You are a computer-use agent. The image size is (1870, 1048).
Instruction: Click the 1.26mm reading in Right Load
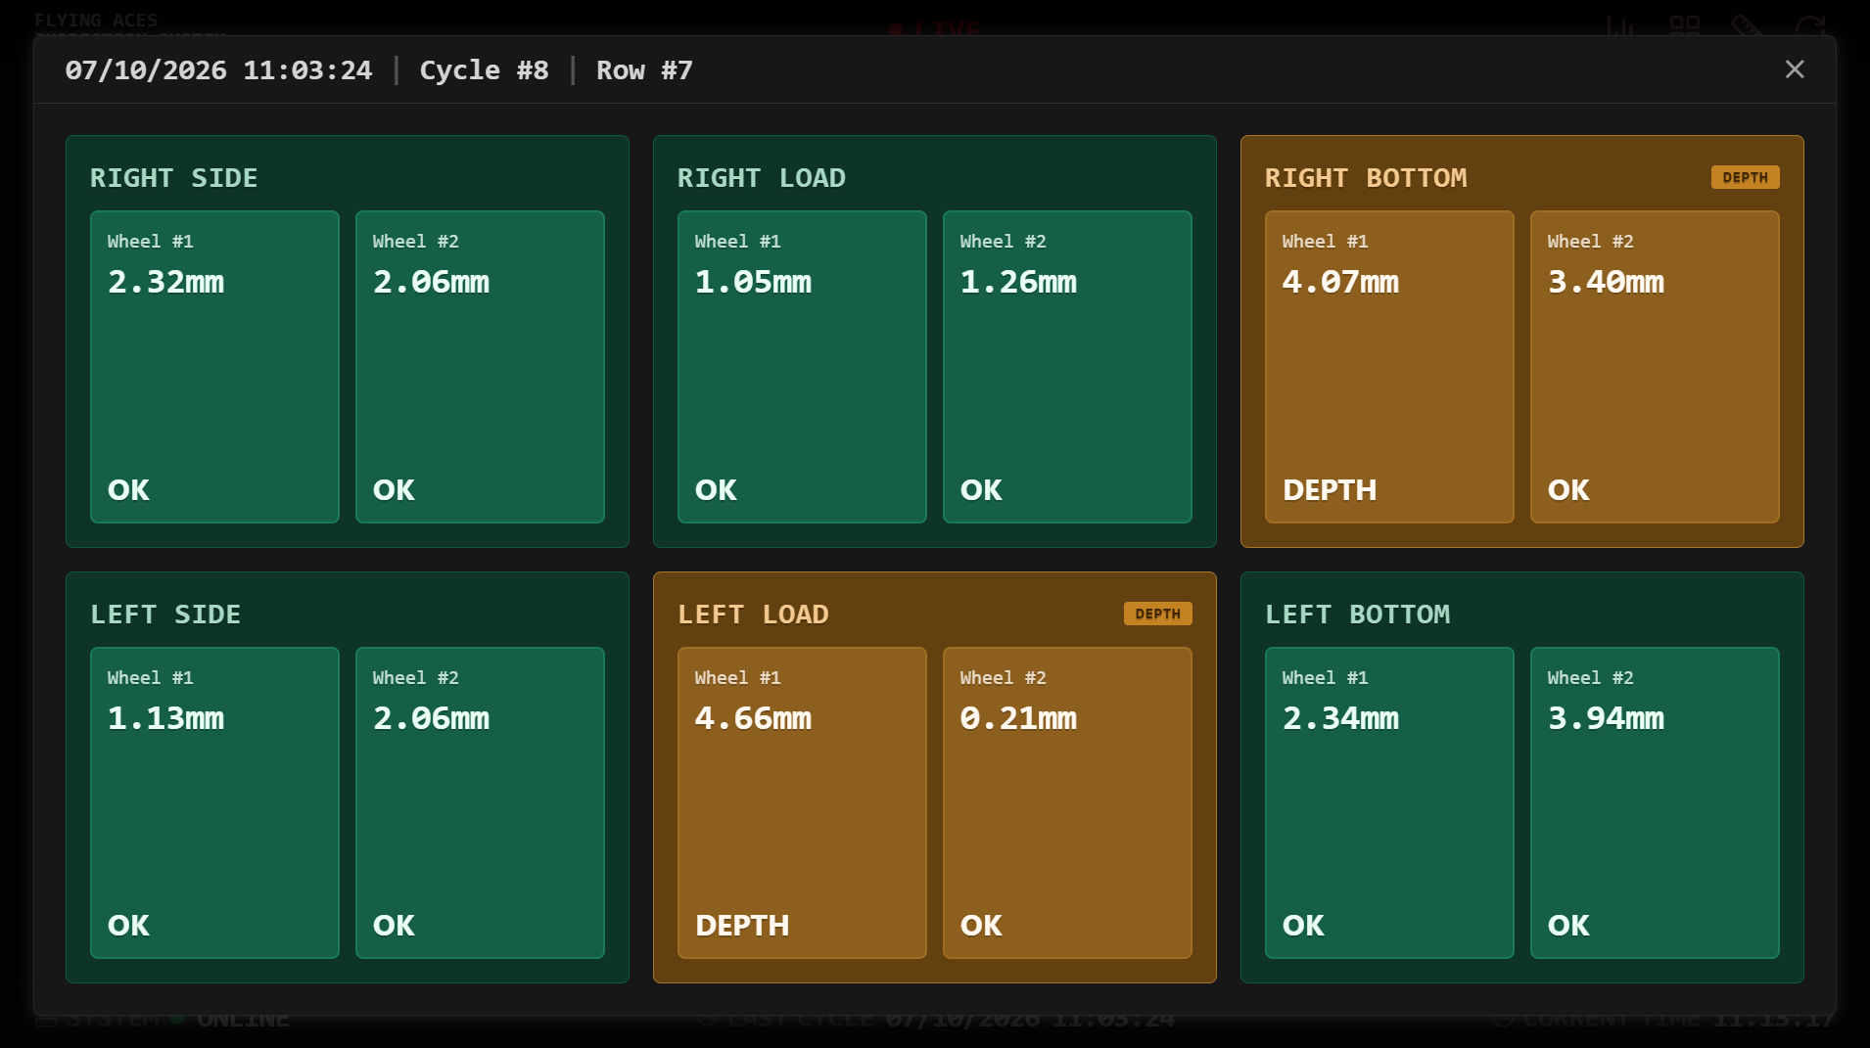pos(1018,282)
